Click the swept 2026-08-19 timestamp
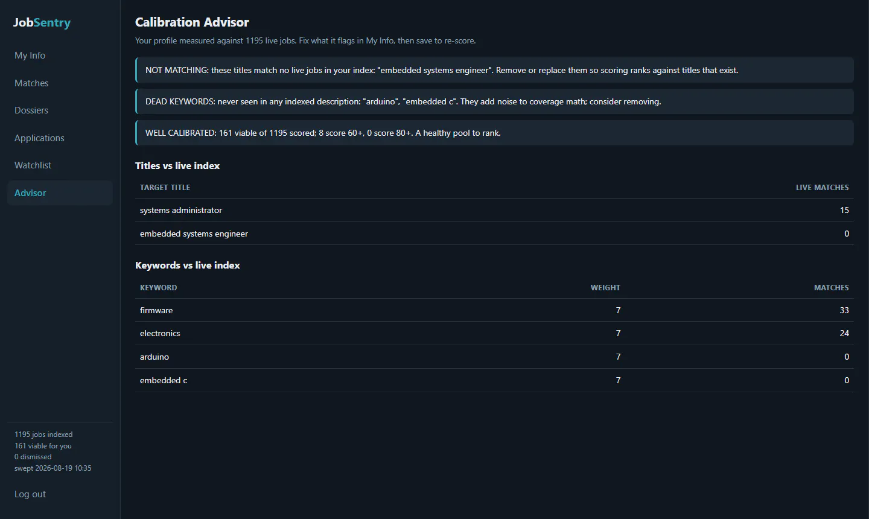The height and width of the screenshot is (519, 869). (53, 468)
